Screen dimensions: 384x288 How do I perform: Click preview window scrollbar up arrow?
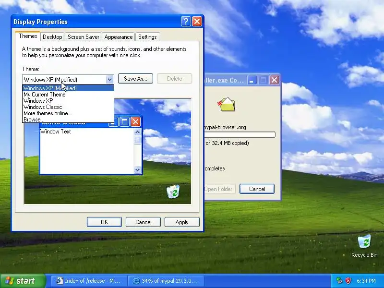[137, 132]
